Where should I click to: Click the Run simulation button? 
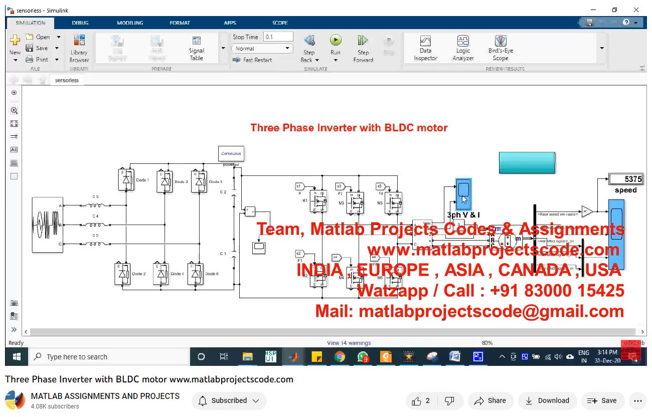point(336,41)
